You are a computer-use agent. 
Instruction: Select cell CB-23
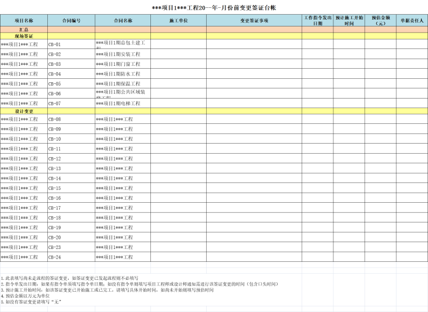[x=72, y=247]
